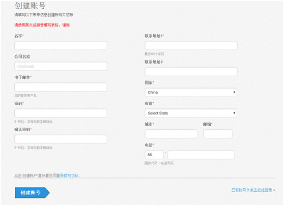Screen dimensions: 284x206
Task: Expand the 省份 Select State dropdown
Action: click(x=191, y=113)
